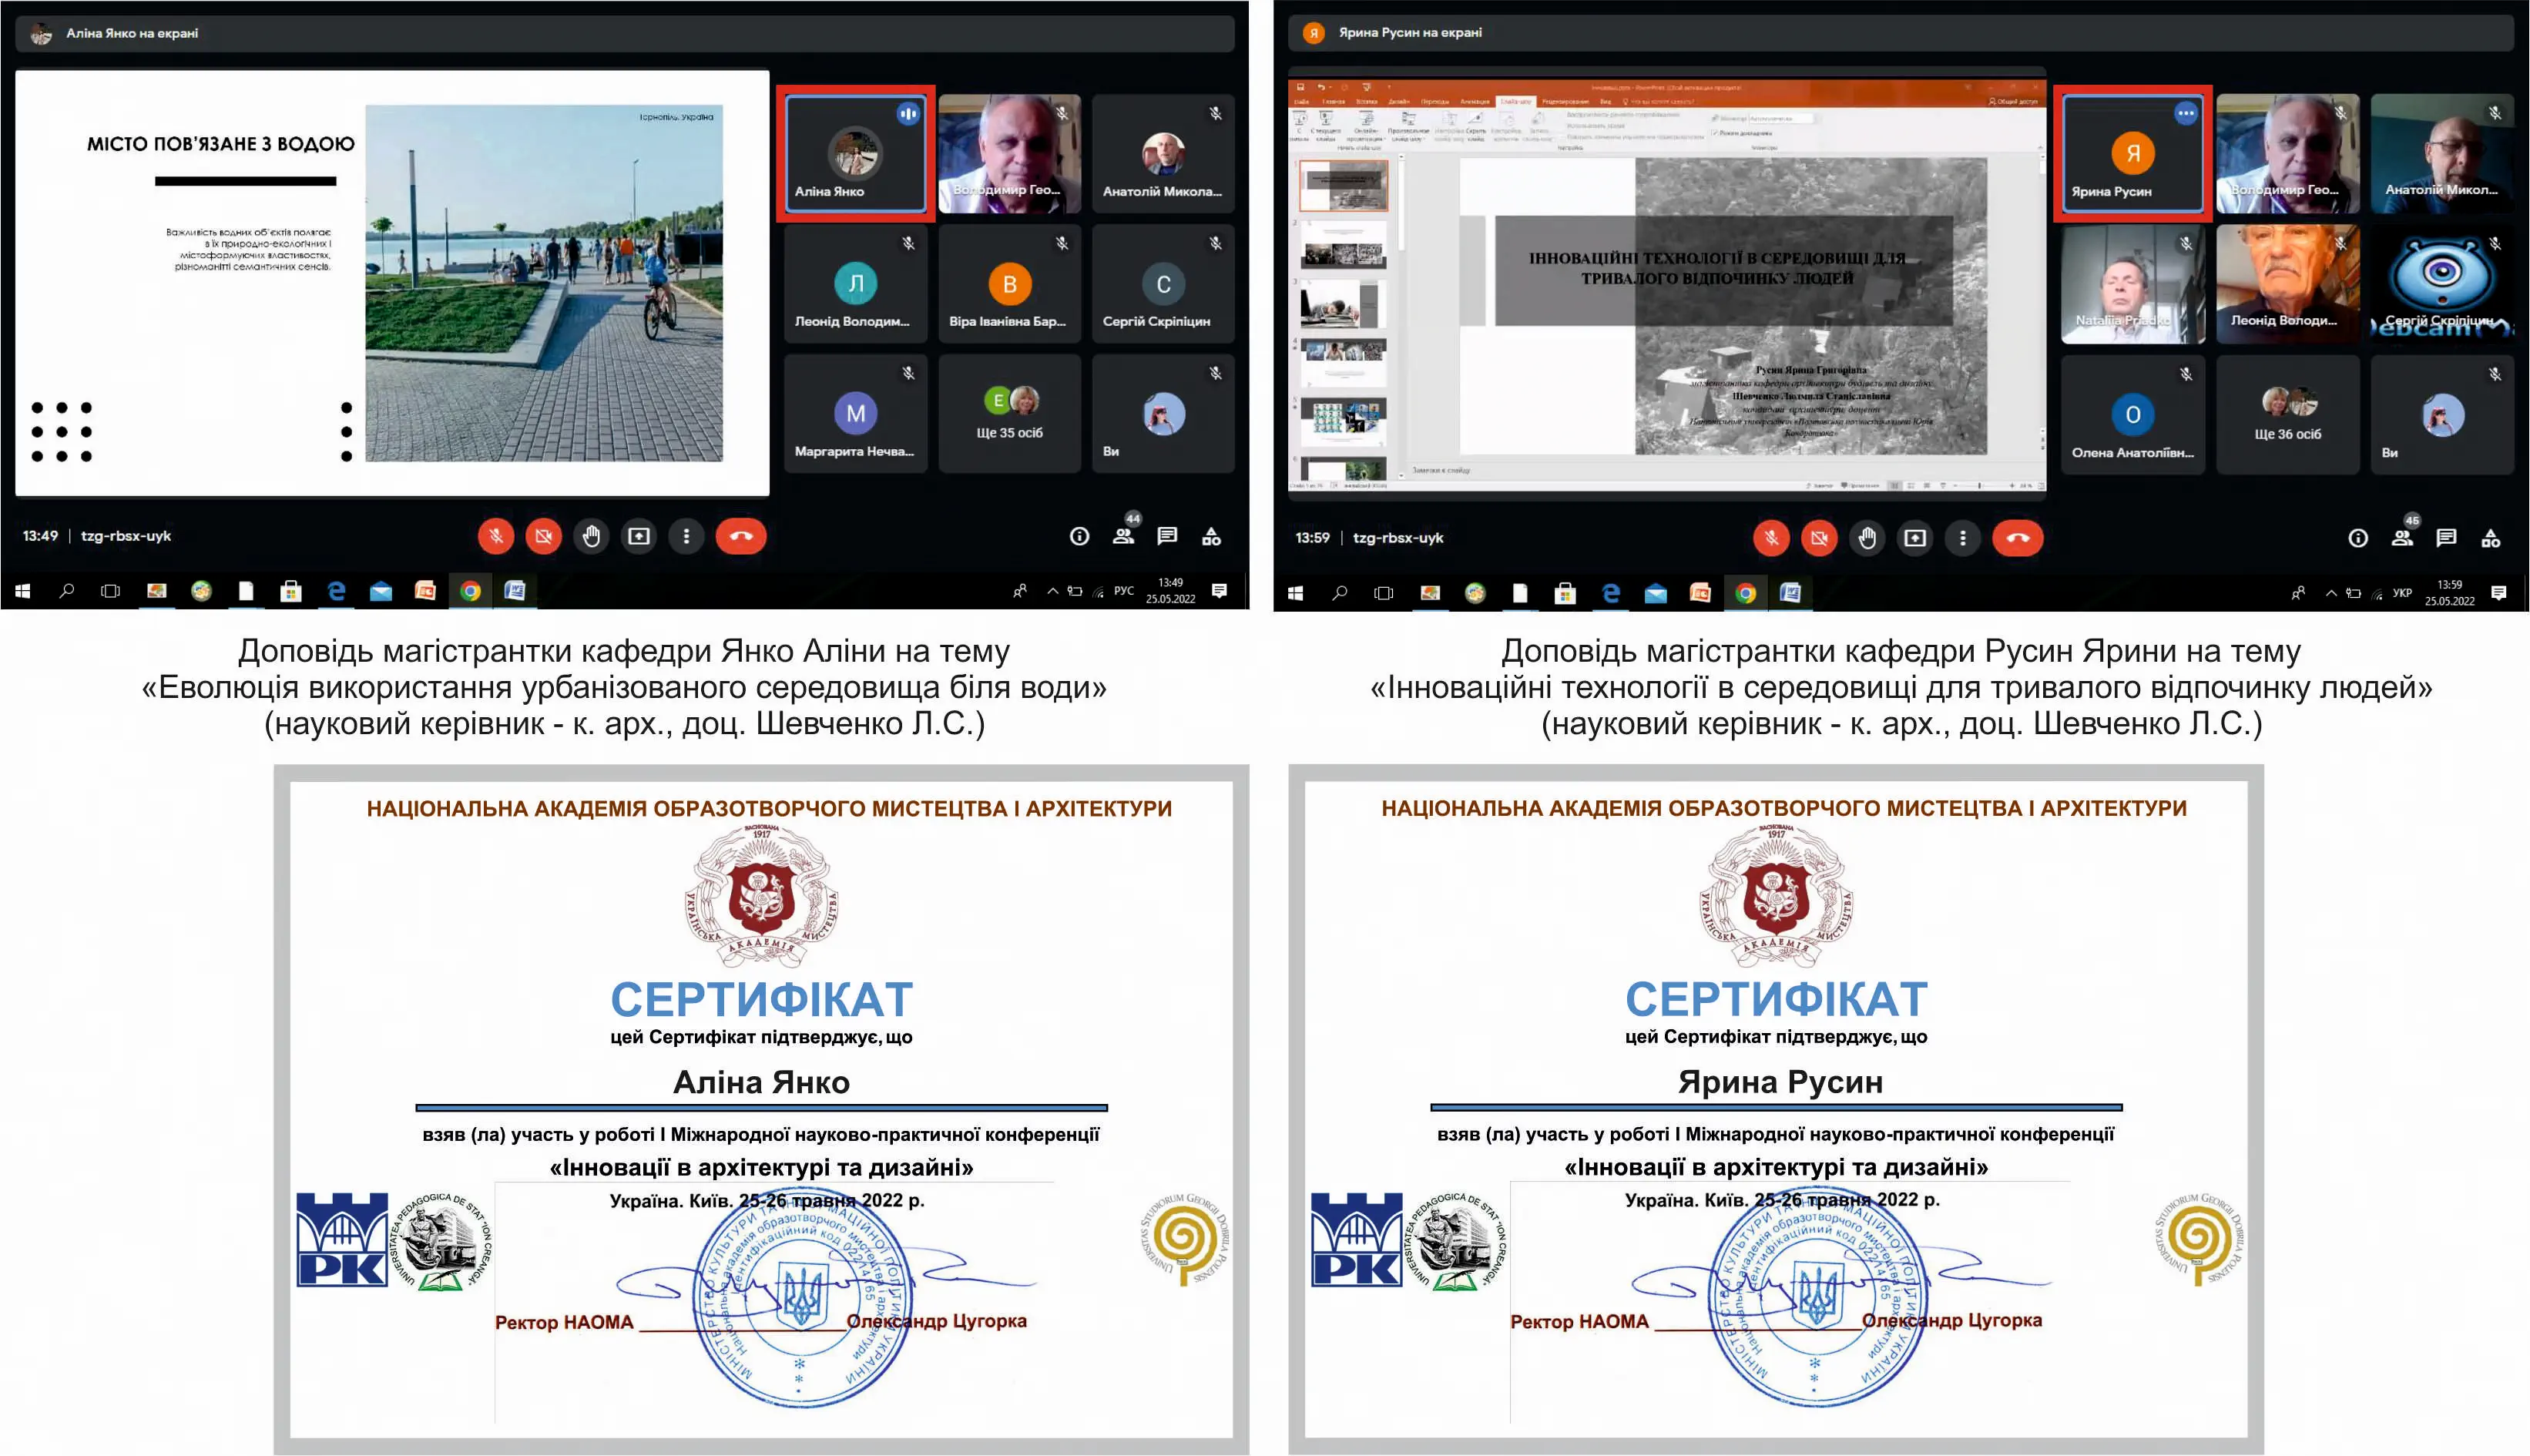Click the Общий доступ share button

tap(2015, 102)
